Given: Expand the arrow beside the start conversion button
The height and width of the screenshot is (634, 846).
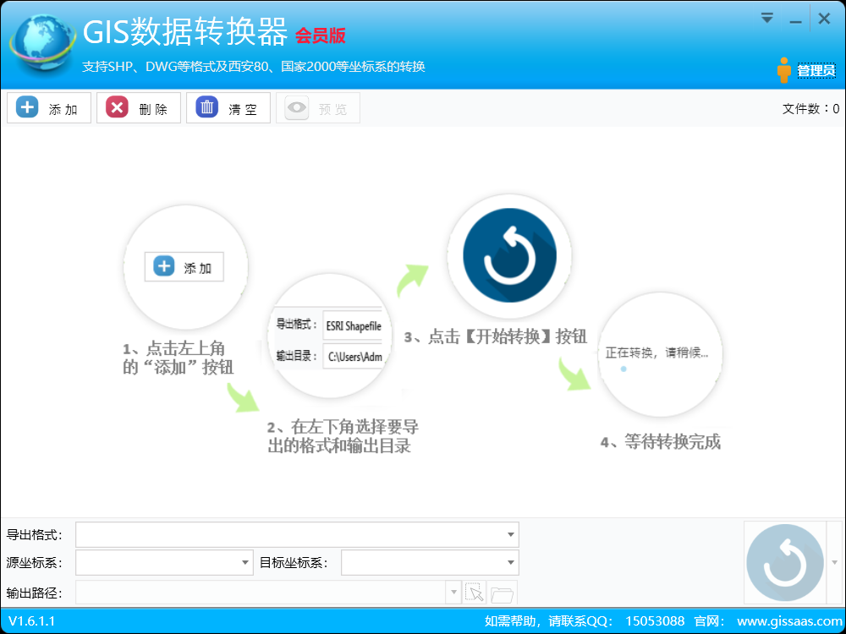Looking at the screenshot, I should (x=835, y=563).
